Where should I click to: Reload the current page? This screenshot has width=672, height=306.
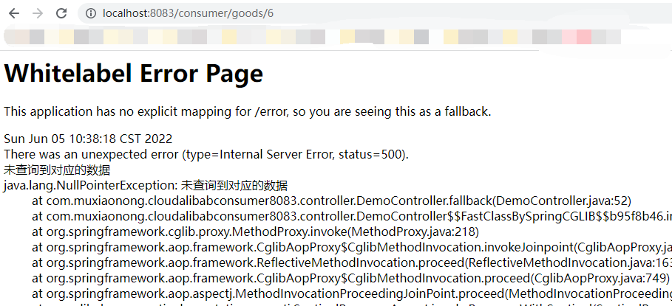pyautogui.click(x=61, y=13)
